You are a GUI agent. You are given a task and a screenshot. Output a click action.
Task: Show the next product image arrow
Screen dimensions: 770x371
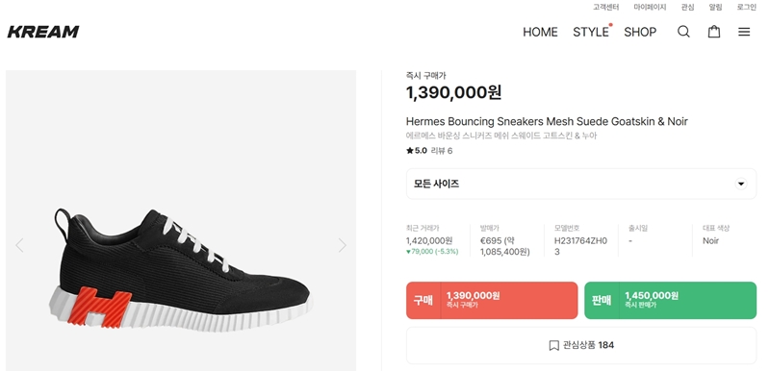point(343,245)
